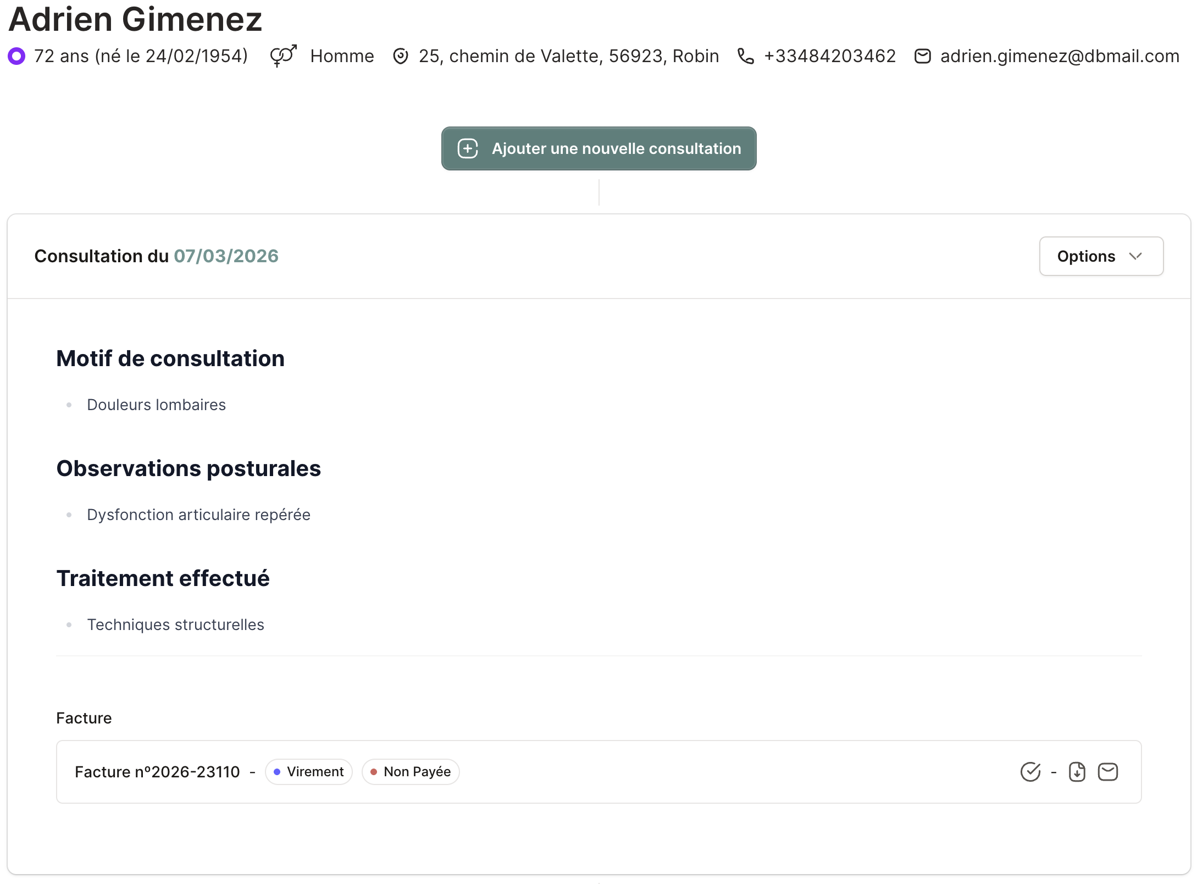Click the plus icon on the consultation button
The width and height of the screenshot is (1197, 884).
(x=468, y=148)
